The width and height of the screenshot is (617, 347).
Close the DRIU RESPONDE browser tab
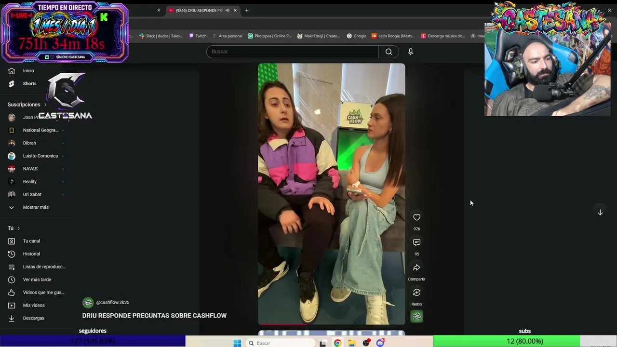[x=235, y=10]
